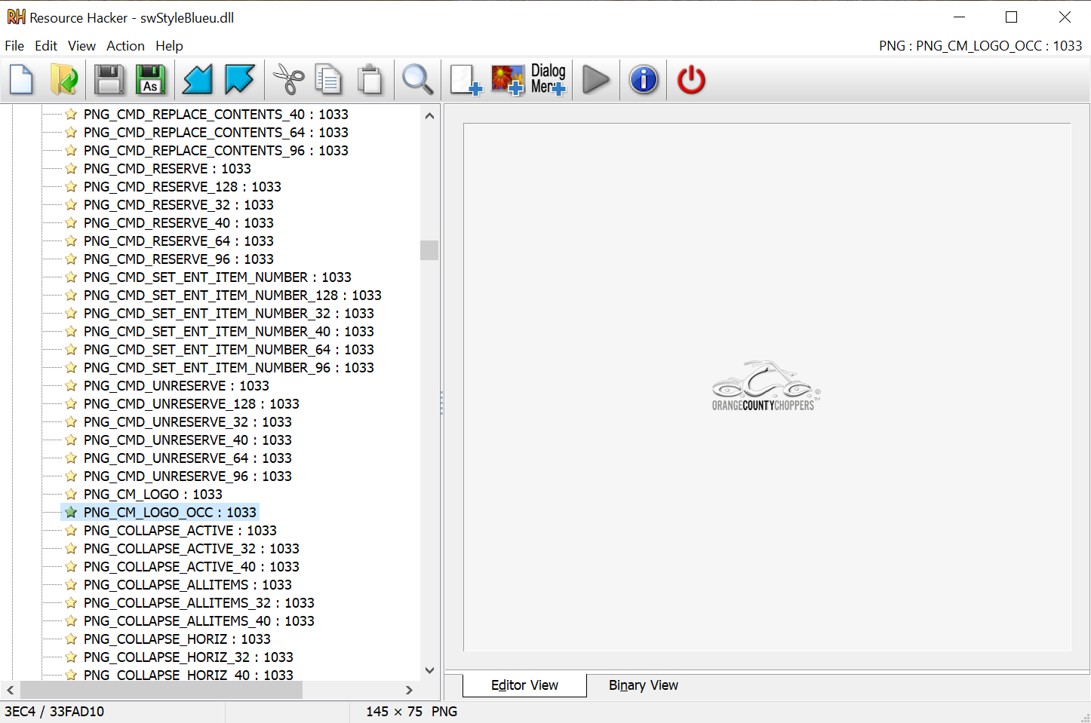
Task: Click star icon beside PNG_CMD_RESERVE : 1033
Action: click(x=71, y=168)
